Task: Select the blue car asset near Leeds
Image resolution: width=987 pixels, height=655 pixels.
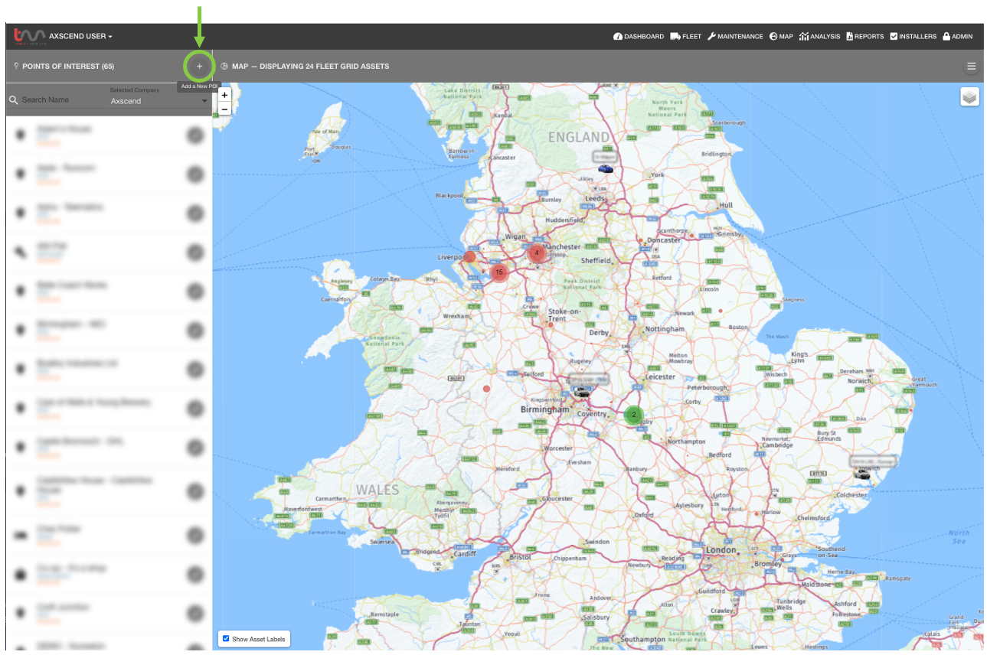Action: (x=606, y=168)
